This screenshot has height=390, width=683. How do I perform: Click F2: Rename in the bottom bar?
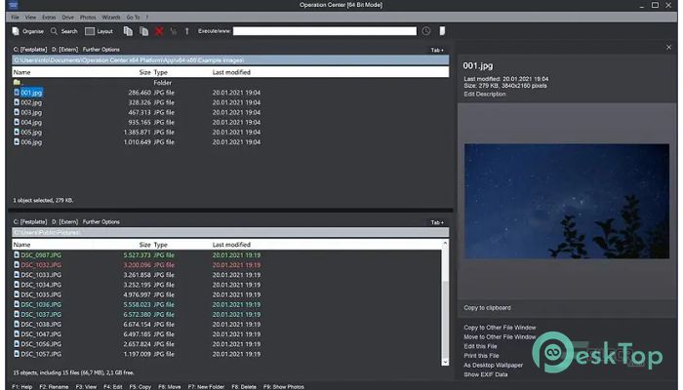(54, 386)
